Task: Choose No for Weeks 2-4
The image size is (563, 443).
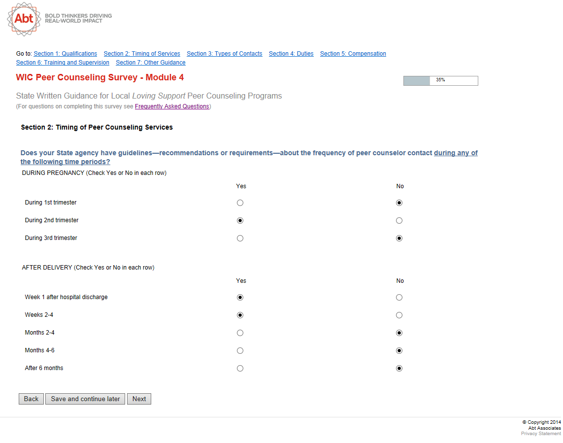Action: 399,315
